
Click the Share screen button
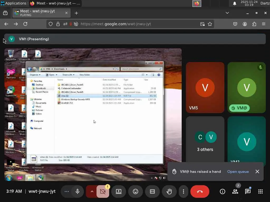tap(118, 191)
